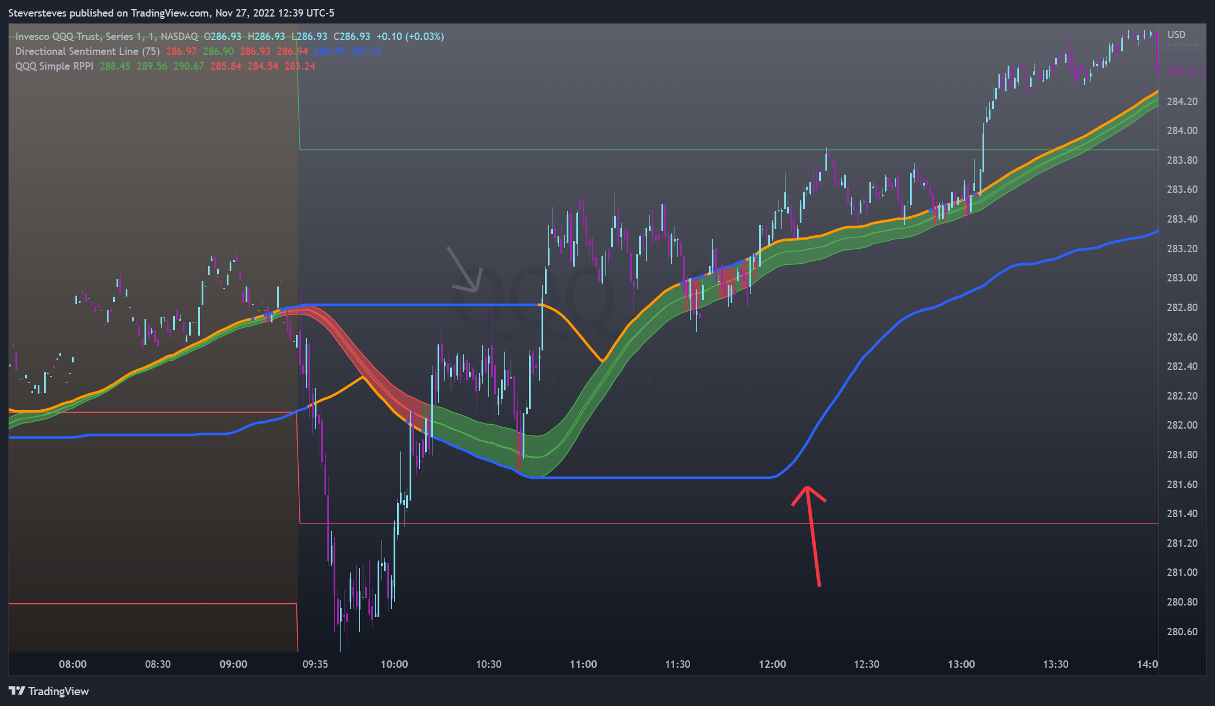Image resolution: width=1215 pixels, height=706 pixels.
Task: Click the 12:00 time axis label
Action: (772, 664)
